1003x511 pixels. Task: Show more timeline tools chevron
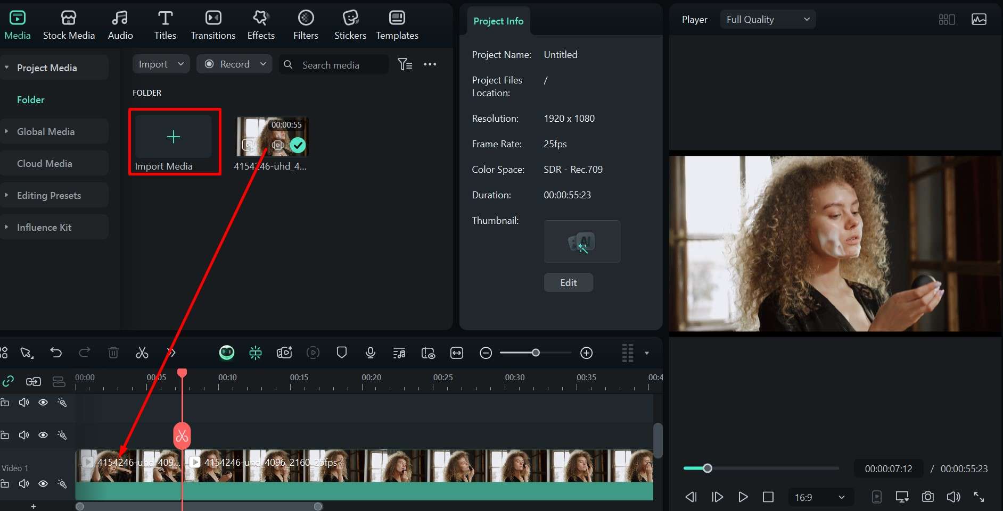point(171,353)
